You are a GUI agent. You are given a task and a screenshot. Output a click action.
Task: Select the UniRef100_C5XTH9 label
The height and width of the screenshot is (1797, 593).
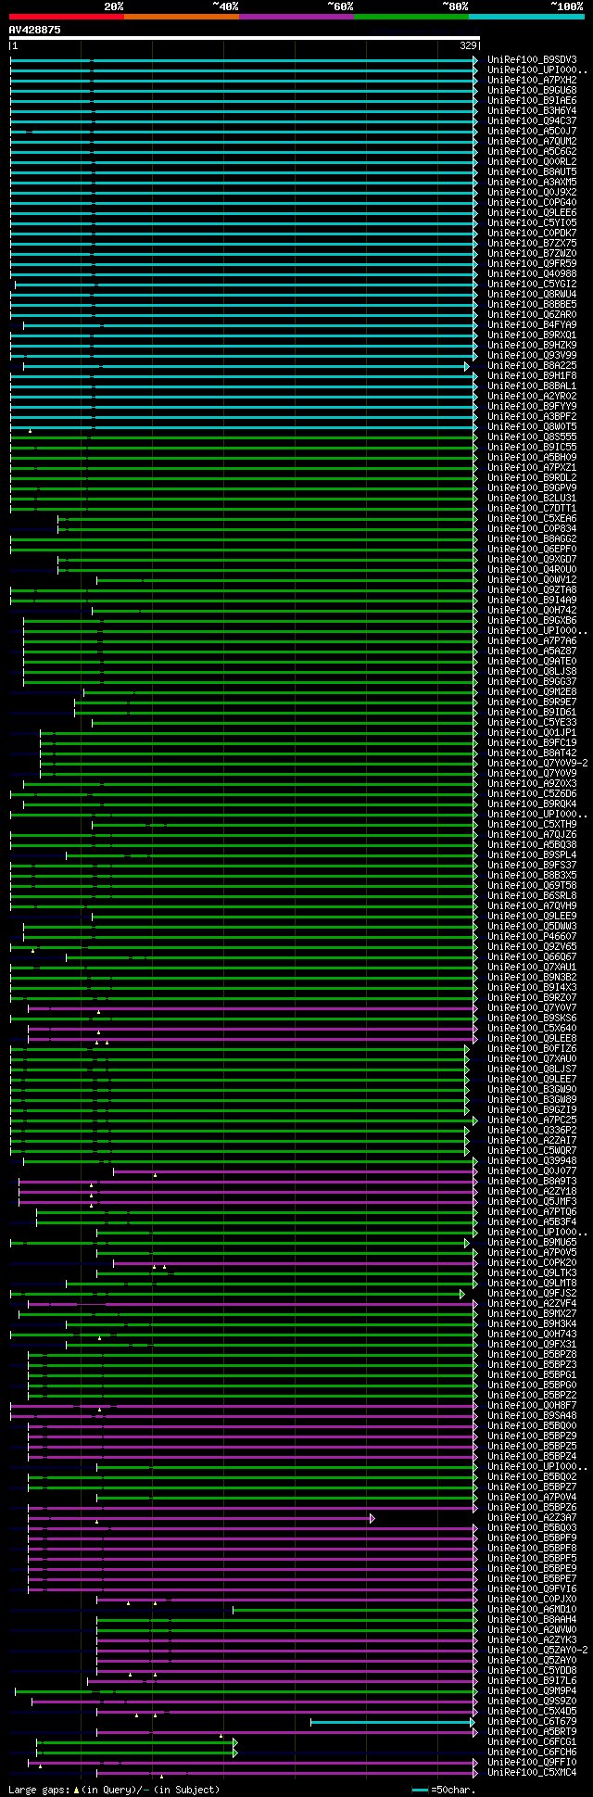click(x=532, y=824)
